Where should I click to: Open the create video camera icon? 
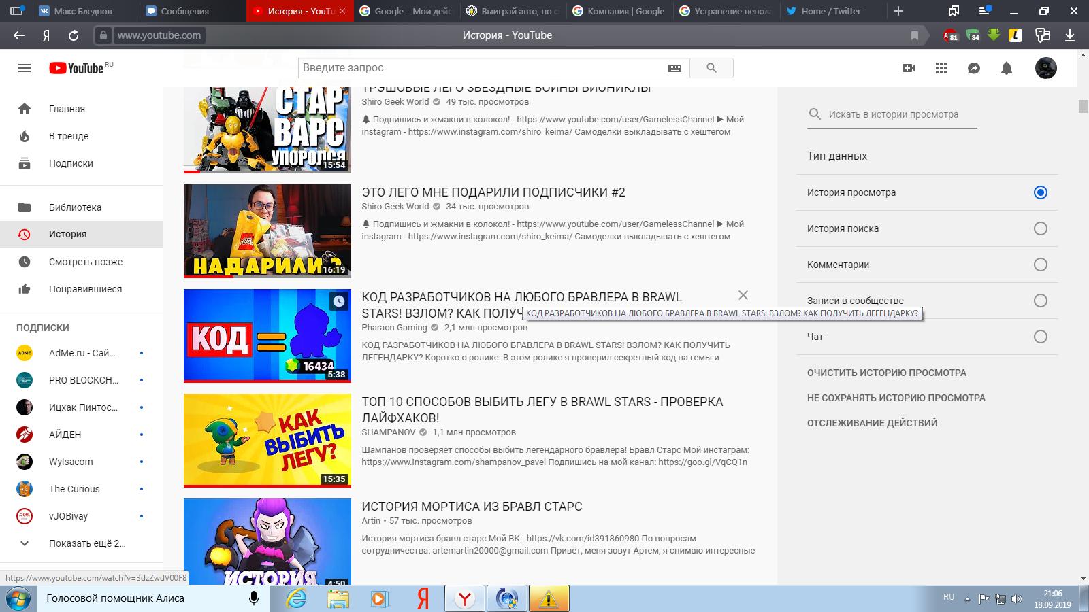coord(909,68)
